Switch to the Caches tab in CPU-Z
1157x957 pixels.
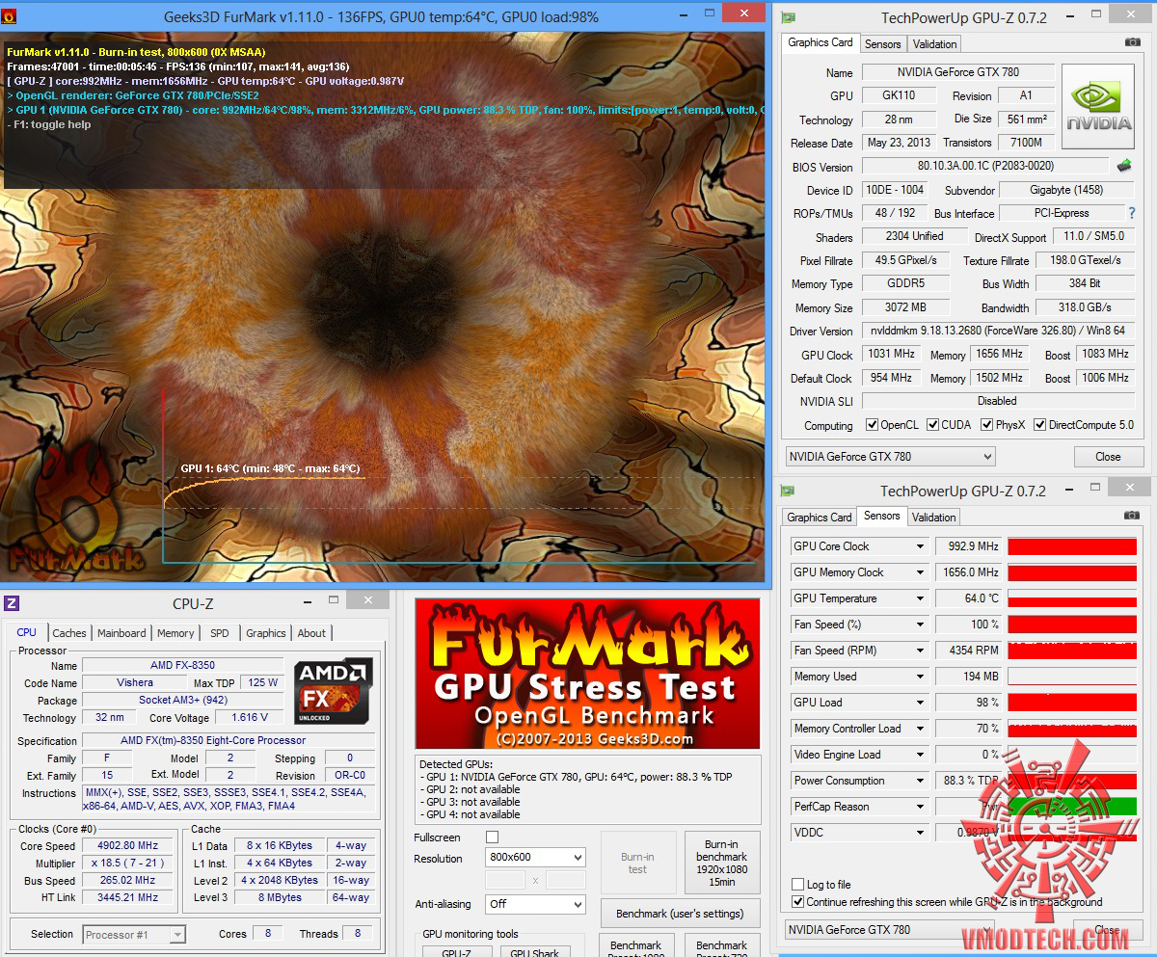tap(69, 633)
